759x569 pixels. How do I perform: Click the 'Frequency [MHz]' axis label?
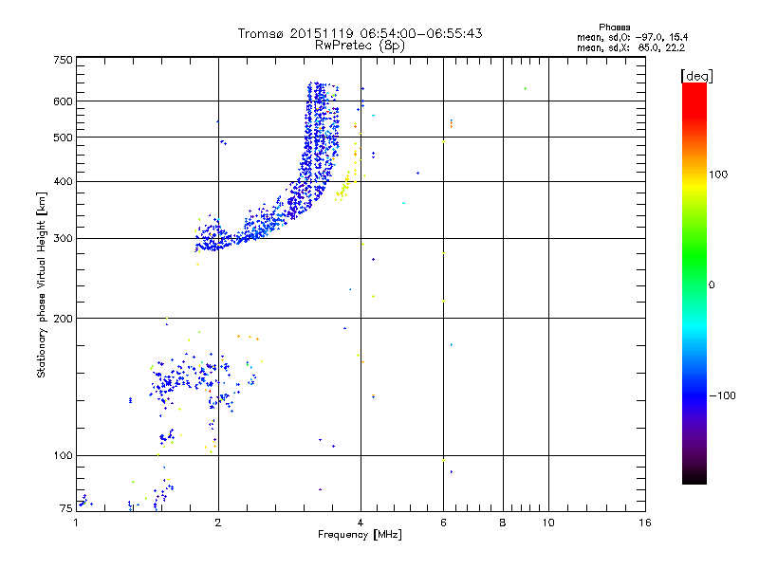point(360,535)
